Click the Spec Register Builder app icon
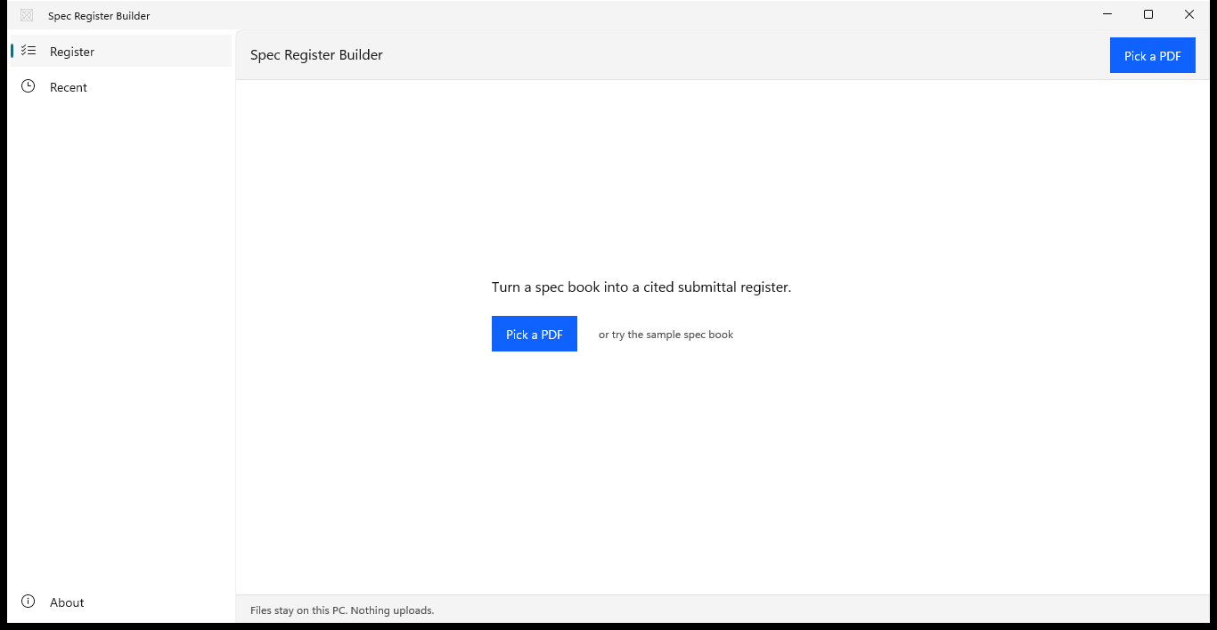Image resolution: width=1217 pixels, height=630 pixels. coord(27,15)
